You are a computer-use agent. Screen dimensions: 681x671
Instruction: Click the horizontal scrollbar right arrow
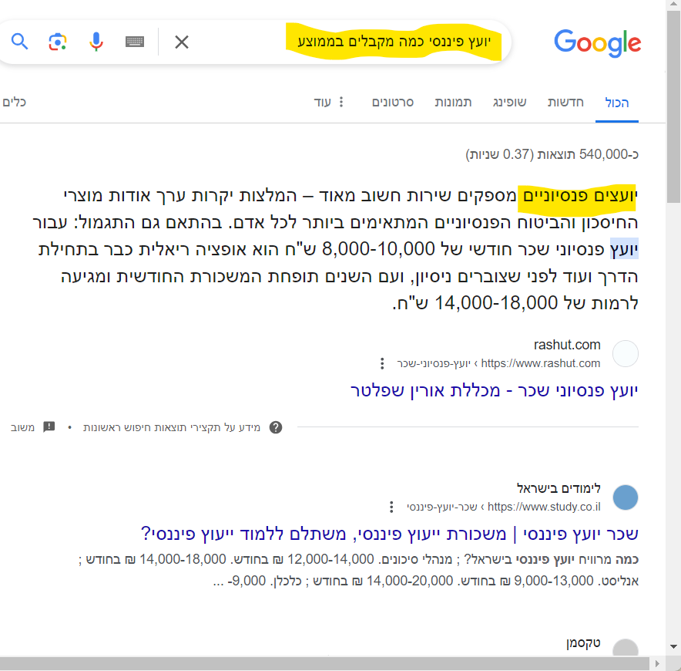click(657, 663)
